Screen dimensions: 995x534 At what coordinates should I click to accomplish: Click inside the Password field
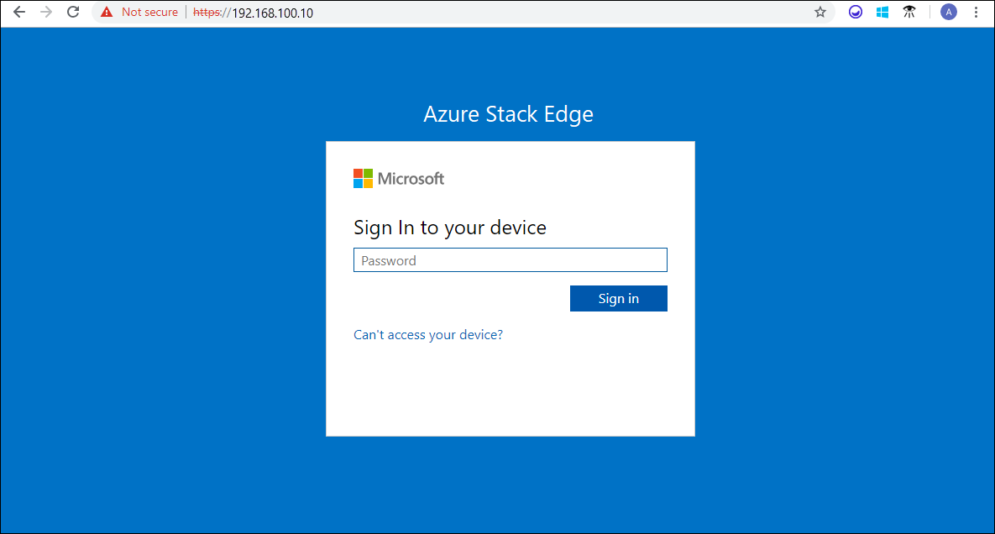pos(510,259)
